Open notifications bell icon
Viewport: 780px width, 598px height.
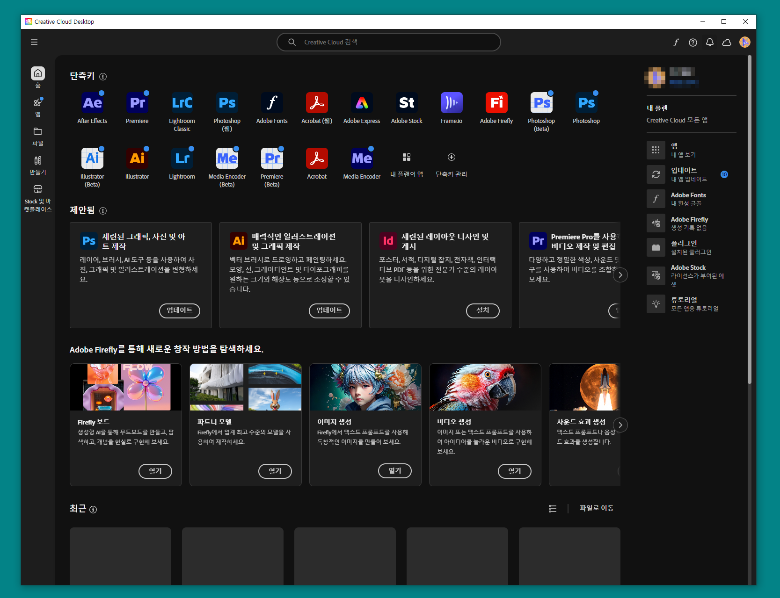tap(710, 42)
